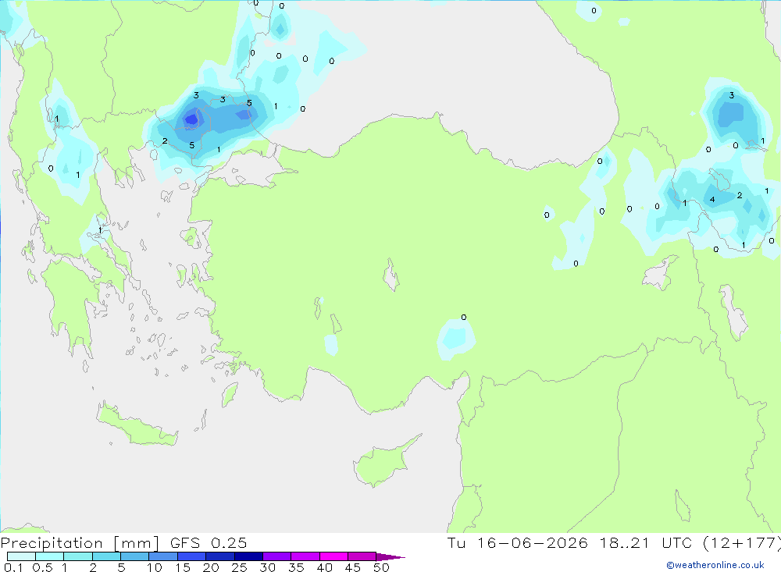Viewport: 781px width, 572px height.
Task: Select the 2–5 mm legend color swatch
Action: (x=106, y=556)
